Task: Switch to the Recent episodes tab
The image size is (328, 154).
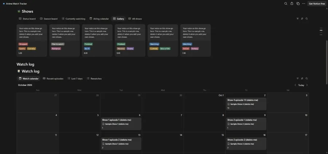Action: (53, 79)
